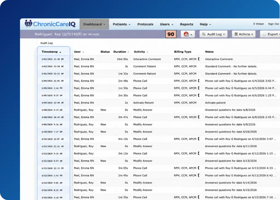The image size is (280, 200).
Task: Open the red alert icon dropdown
Action: pos(188,34)
